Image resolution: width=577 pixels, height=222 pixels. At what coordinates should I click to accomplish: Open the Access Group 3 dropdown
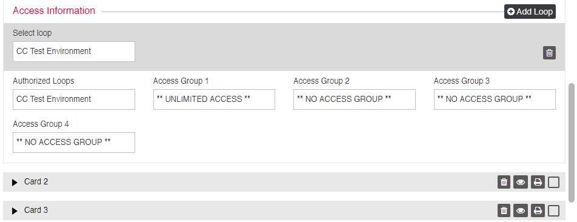[x=495, y=99]
